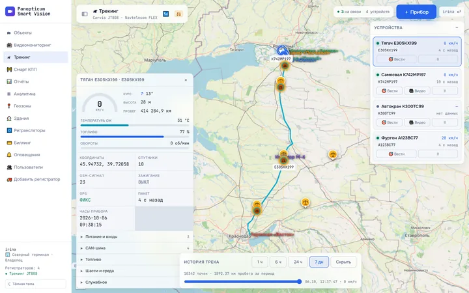Click the scales marker northeast of Краснодар
The width and height of the screenshot is (469, 293).
coord(305,202)
